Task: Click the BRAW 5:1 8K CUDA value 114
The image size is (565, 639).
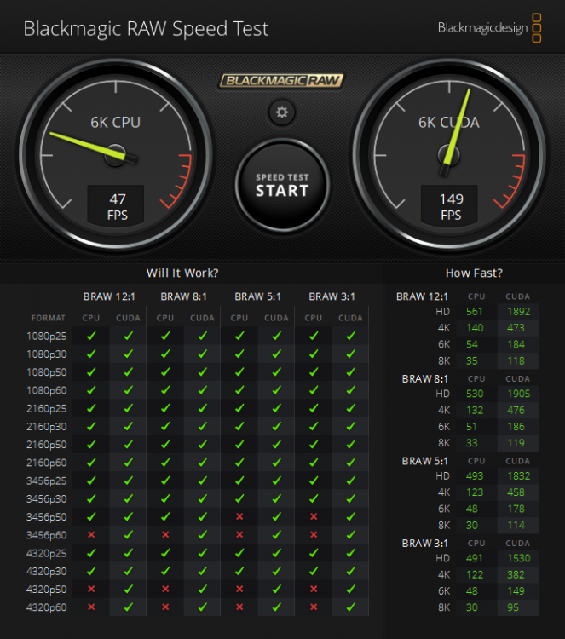Action: (516, 526)
